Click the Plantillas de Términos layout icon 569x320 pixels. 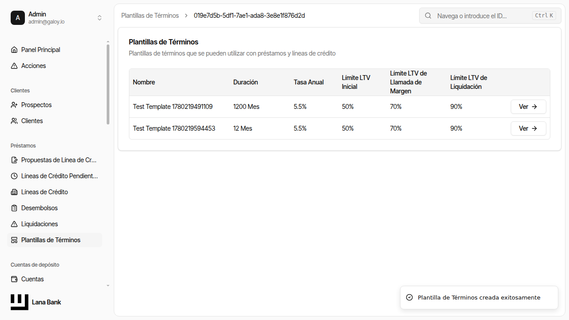14,240
